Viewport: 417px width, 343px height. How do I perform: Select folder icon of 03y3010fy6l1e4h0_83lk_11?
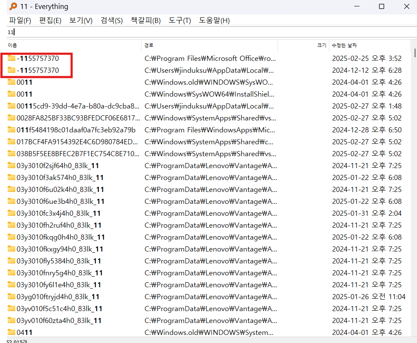point(12,285)
